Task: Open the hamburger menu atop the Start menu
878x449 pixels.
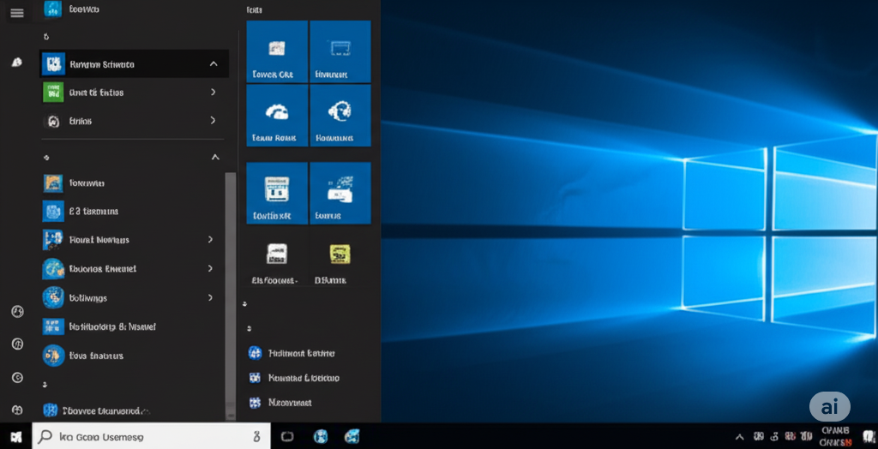Action: [x=17, y=13]
